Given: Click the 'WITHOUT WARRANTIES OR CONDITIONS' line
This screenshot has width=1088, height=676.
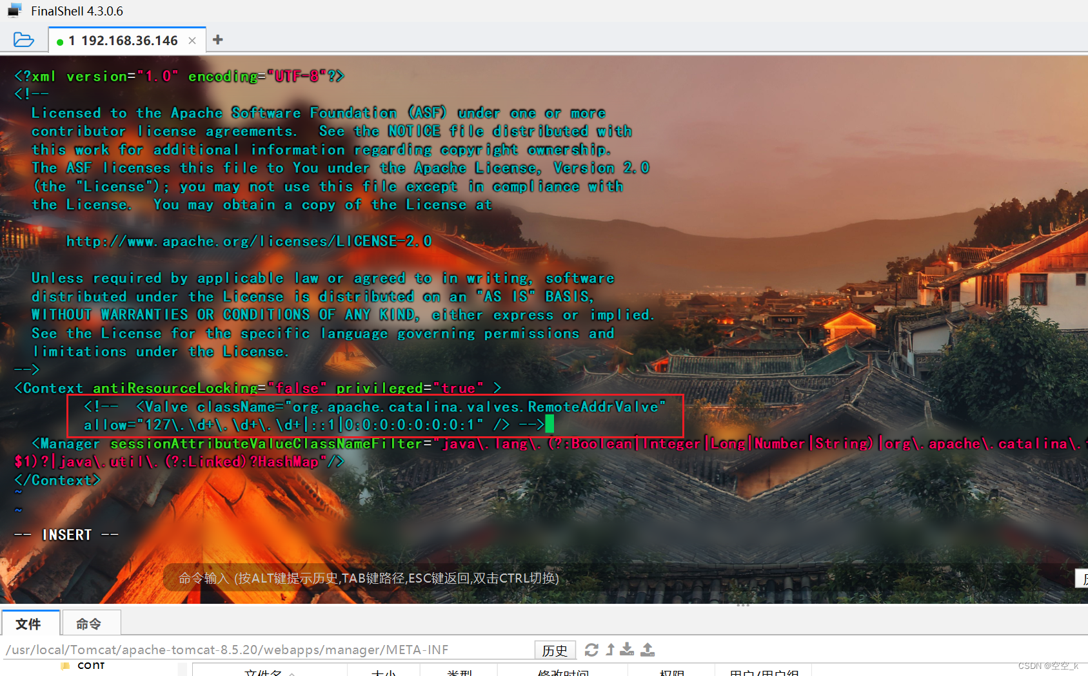Looking at the screenshot, I should coord(343,314).
